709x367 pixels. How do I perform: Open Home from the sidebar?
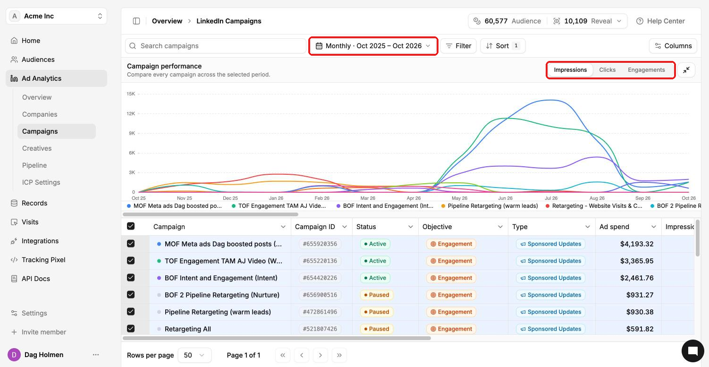tap(57, 41)
